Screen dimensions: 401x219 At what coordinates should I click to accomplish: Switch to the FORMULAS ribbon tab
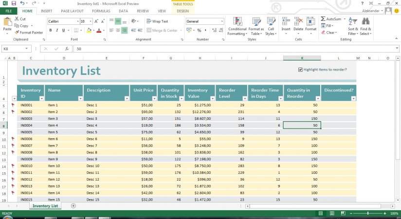click(x=101, y=11)
